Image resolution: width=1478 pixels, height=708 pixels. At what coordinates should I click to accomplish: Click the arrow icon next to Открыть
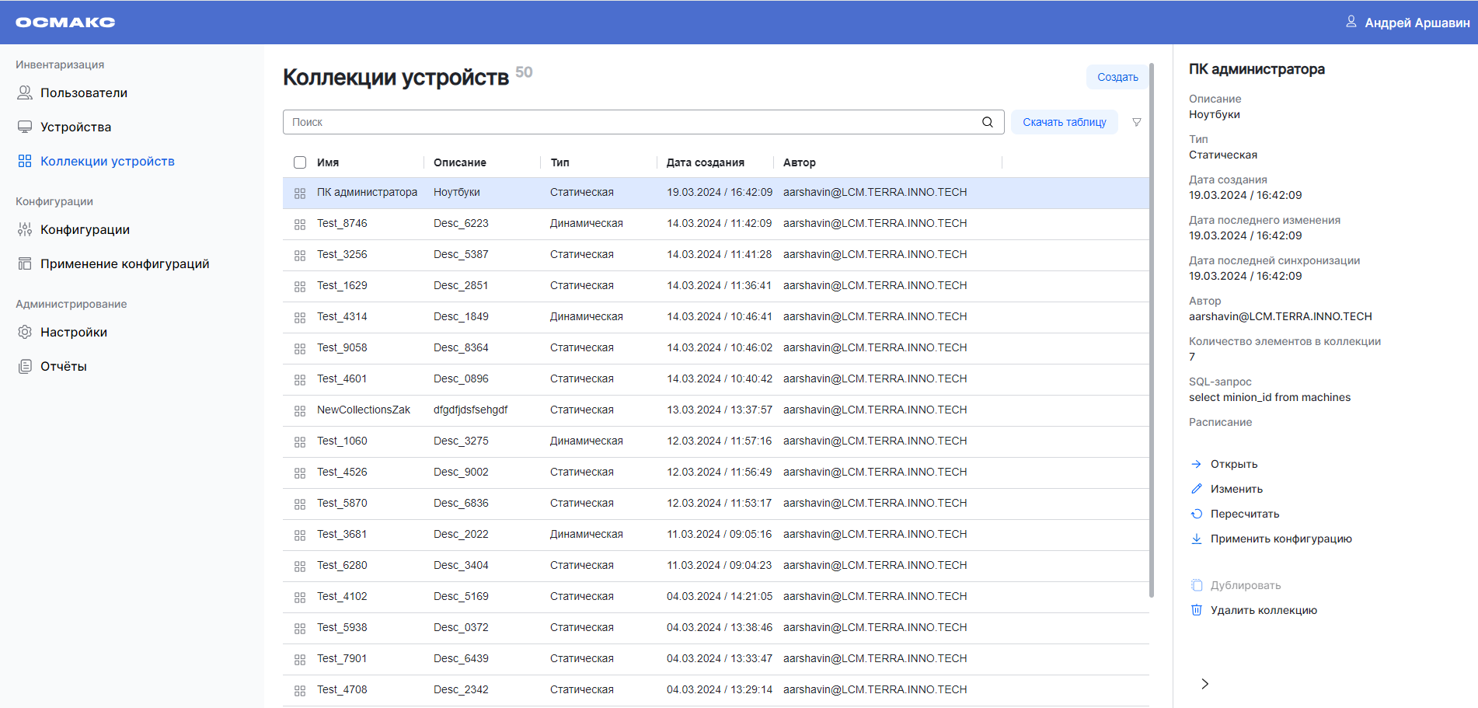pos(1197,464)
